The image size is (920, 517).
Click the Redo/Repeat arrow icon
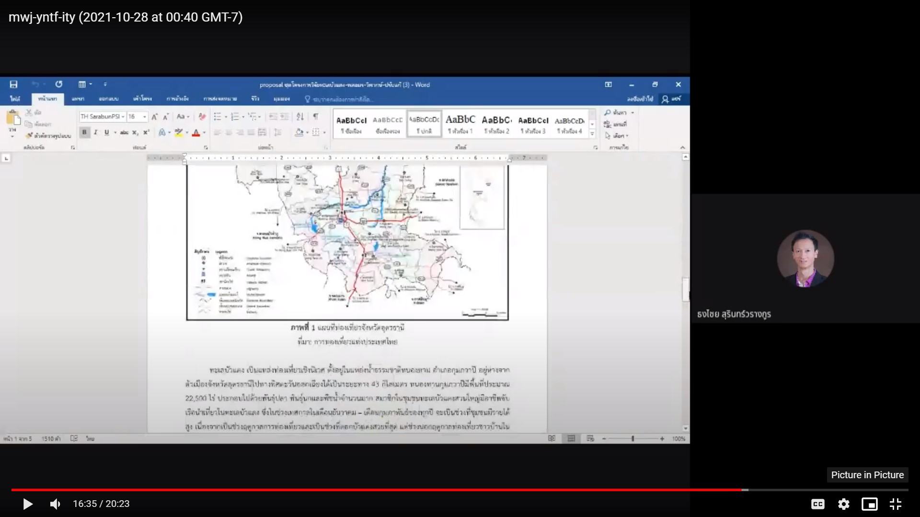tap(58, 84)
